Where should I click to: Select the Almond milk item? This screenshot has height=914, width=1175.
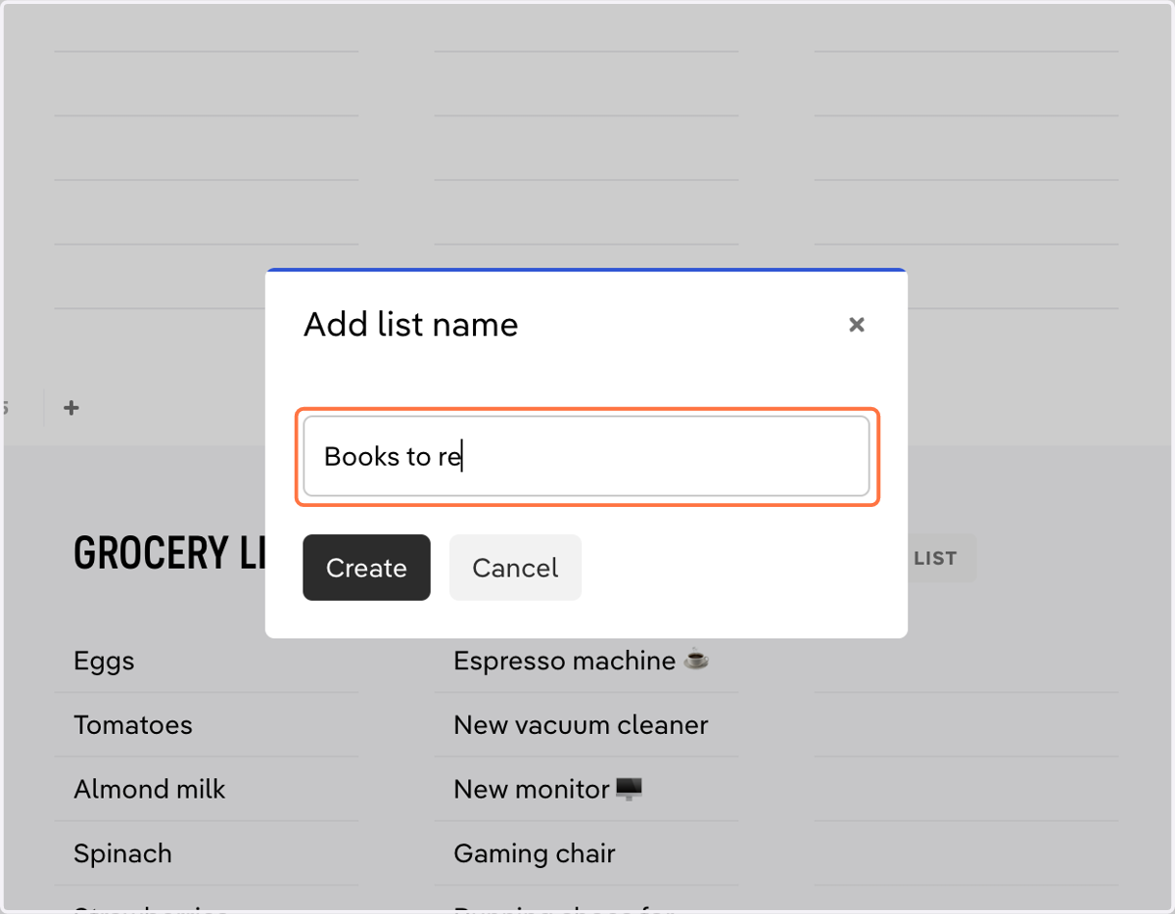pos(150,790)
